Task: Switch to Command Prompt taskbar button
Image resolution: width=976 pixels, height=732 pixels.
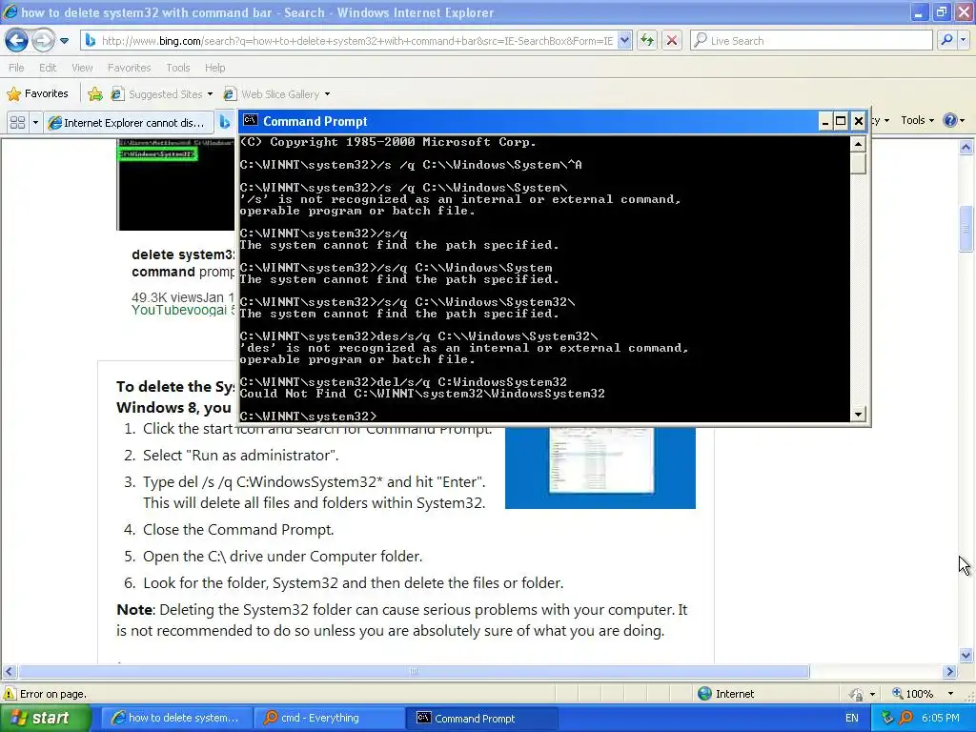Action: (x=481, y=718)
